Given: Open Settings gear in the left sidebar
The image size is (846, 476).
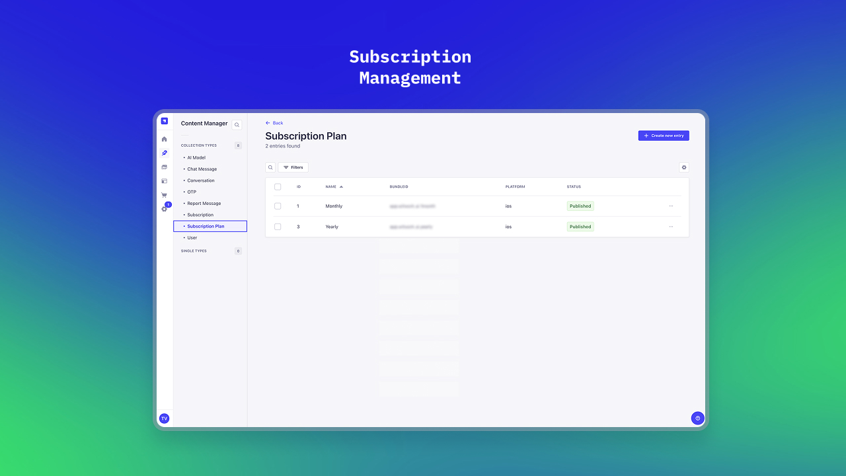Looking at the screenshot, I should click(165, 209).
